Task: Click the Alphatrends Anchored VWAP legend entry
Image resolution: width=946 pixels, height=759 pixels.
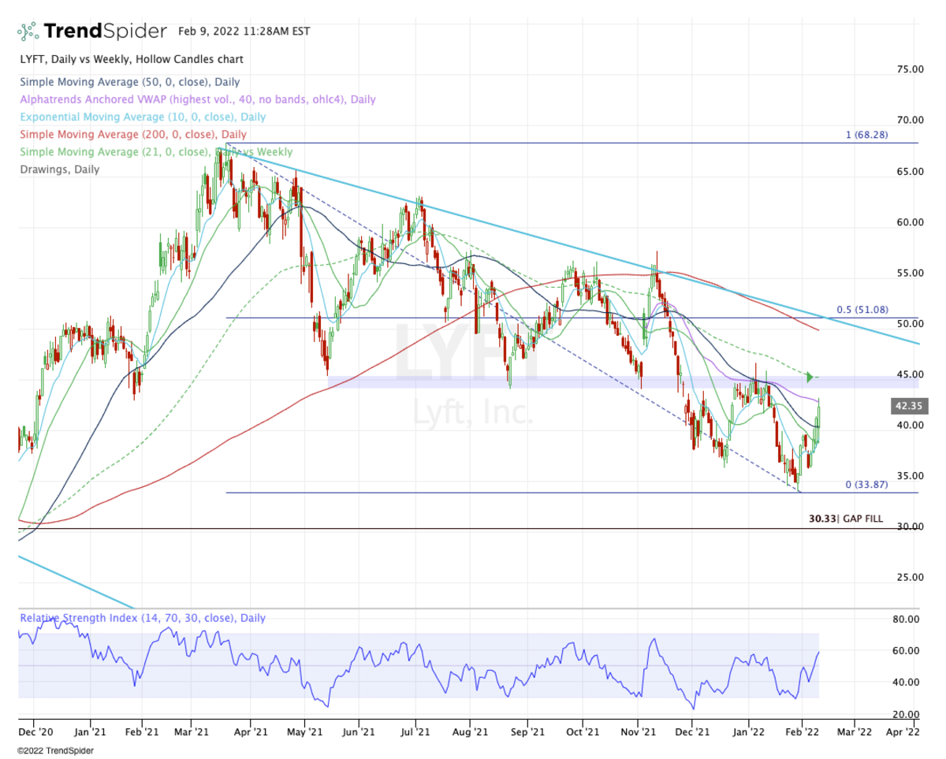Action: coord(198,100)
